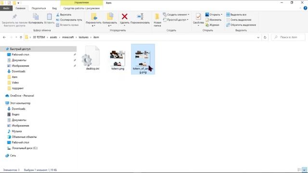Select the desktop.ini file
Image resolution: width=308 pixels, height=173 pixels.
tap(92, 58)
